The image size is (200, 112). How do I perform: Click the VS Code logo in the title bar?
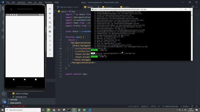tap(2, 2)
